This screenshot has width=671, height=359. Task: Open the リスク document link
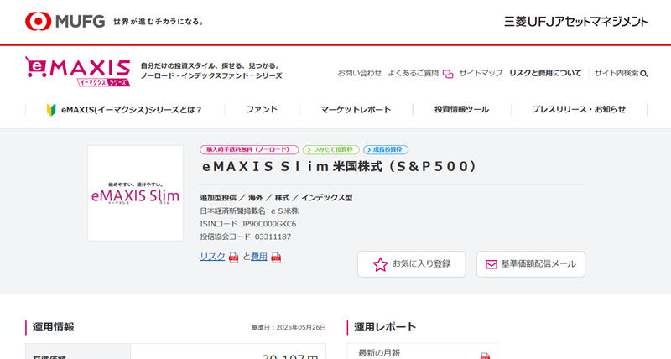point(212,257)
